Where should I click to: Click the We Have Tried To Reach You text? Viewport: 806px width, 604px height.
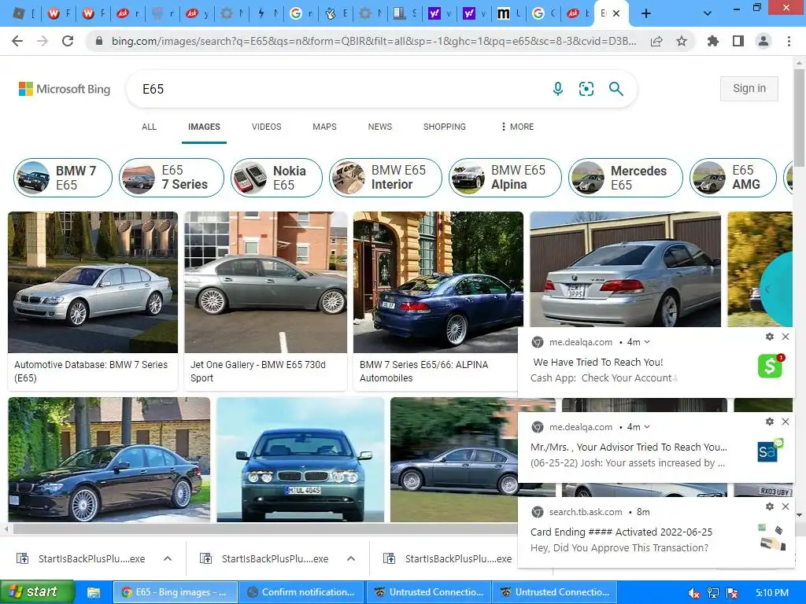(598, 362)
